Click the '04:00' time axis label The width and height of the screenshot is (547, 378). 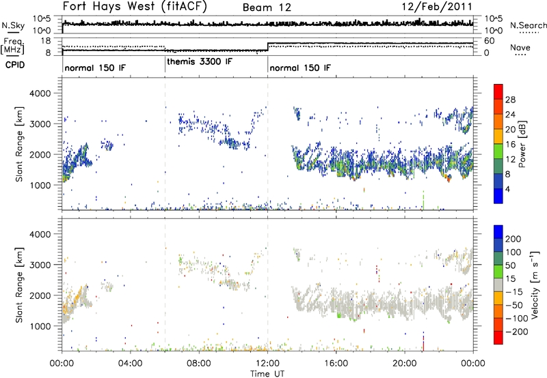coord(130,363)
